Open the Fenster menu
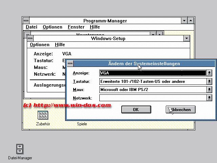 click(x=76, y=27)
